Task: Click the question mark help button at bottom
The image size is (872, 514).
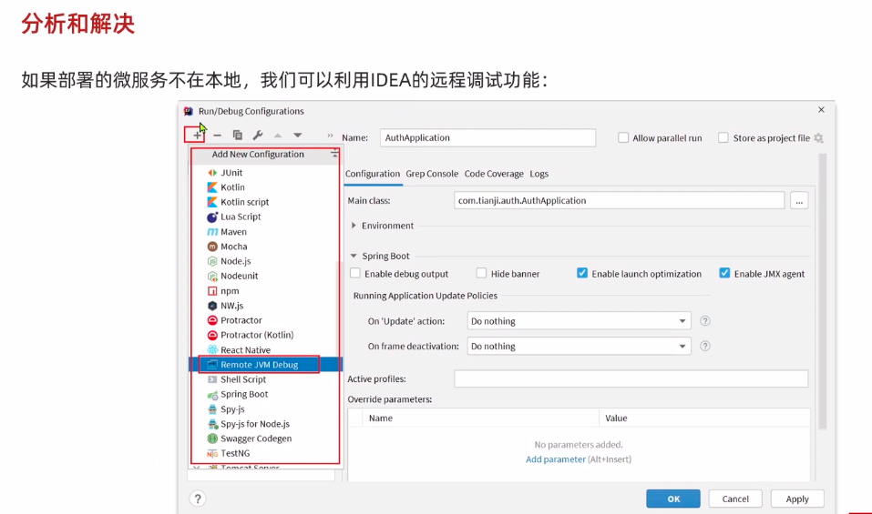Action: (198, 499)
